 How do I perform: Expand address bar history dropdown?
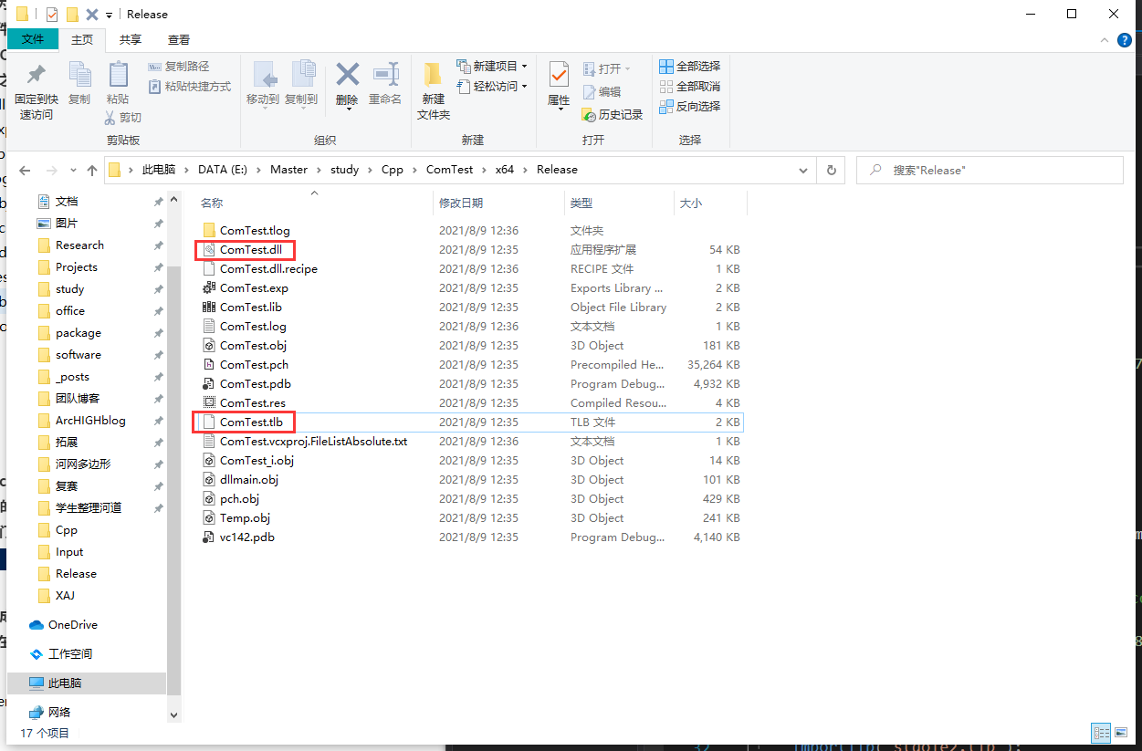[802, 170]
